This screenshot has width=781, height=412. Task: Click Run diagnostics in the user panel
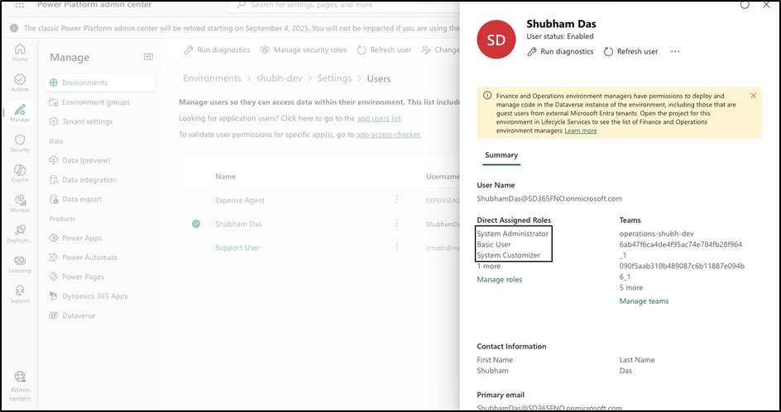pos(560,51)
